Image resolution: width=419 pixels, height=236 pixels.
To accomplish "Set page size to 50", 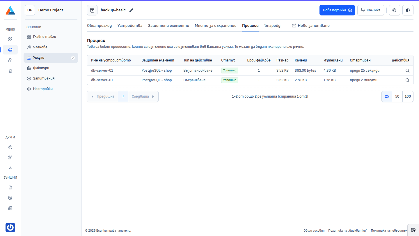I will pyautogui.click(x=397, y=96).
